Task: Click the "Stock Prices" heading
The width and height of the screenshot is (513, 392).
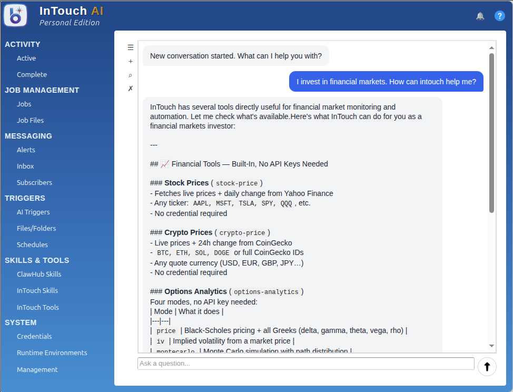Action: pos(186,183)
